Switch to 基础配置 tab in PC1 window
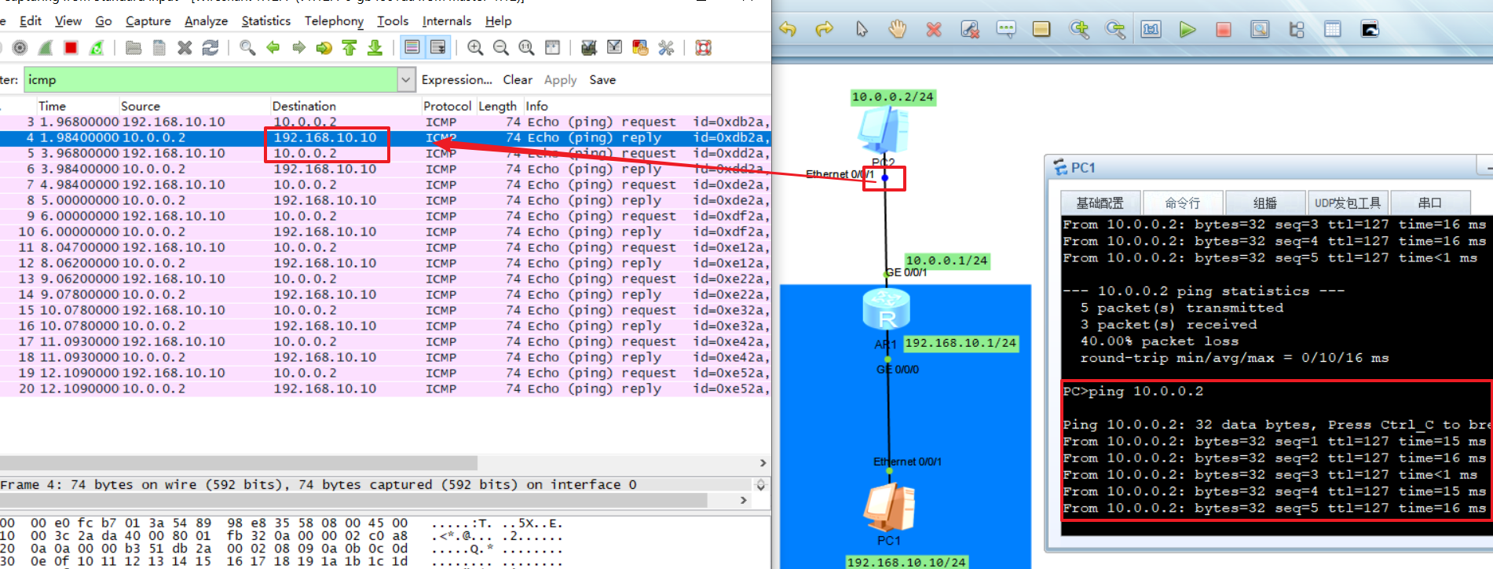1493x569 pixels. (x=1100, y=203)
